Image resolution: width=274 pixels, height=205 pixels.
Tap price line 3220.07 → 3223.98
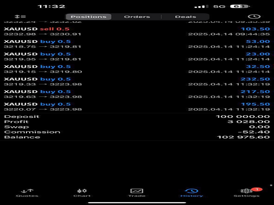click(43, 110)
